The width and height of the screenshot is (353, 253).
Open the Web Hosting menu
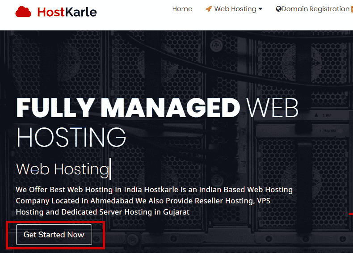[235, 9]
